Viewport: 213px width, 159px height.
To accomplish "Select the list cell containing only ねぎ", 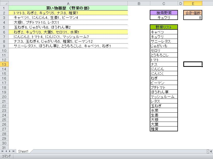I will [x=164, y=78].
